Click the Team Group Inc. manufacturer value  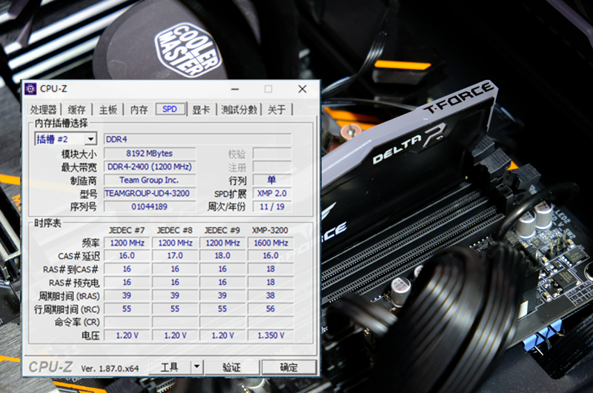pyautogui.click(x=150, y=180)
